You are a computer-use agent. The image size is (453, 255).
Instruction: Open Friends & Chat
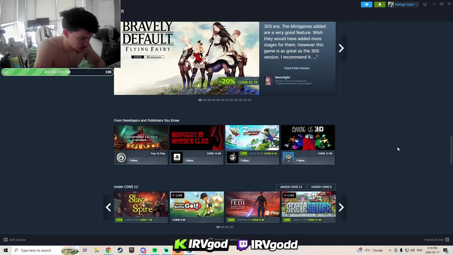click(437, 240)
